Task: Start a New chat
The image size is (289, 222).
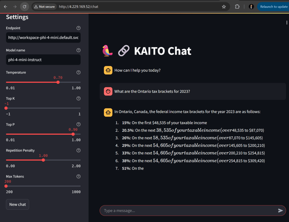Action: point(17,205)
